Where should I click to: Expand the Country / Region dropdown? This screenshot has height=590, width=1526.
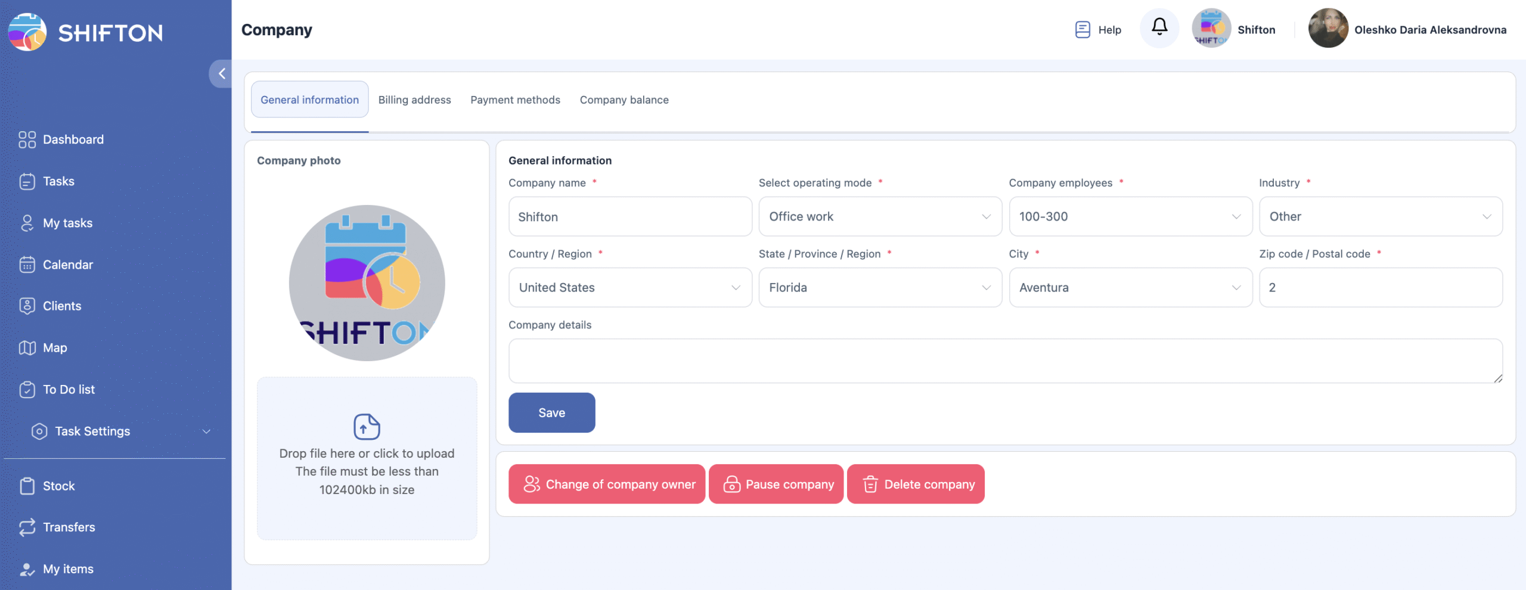629,288
